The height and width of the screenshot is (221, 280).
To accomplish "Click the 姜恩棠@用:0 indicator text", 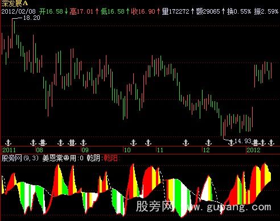I will pos(63,158).
